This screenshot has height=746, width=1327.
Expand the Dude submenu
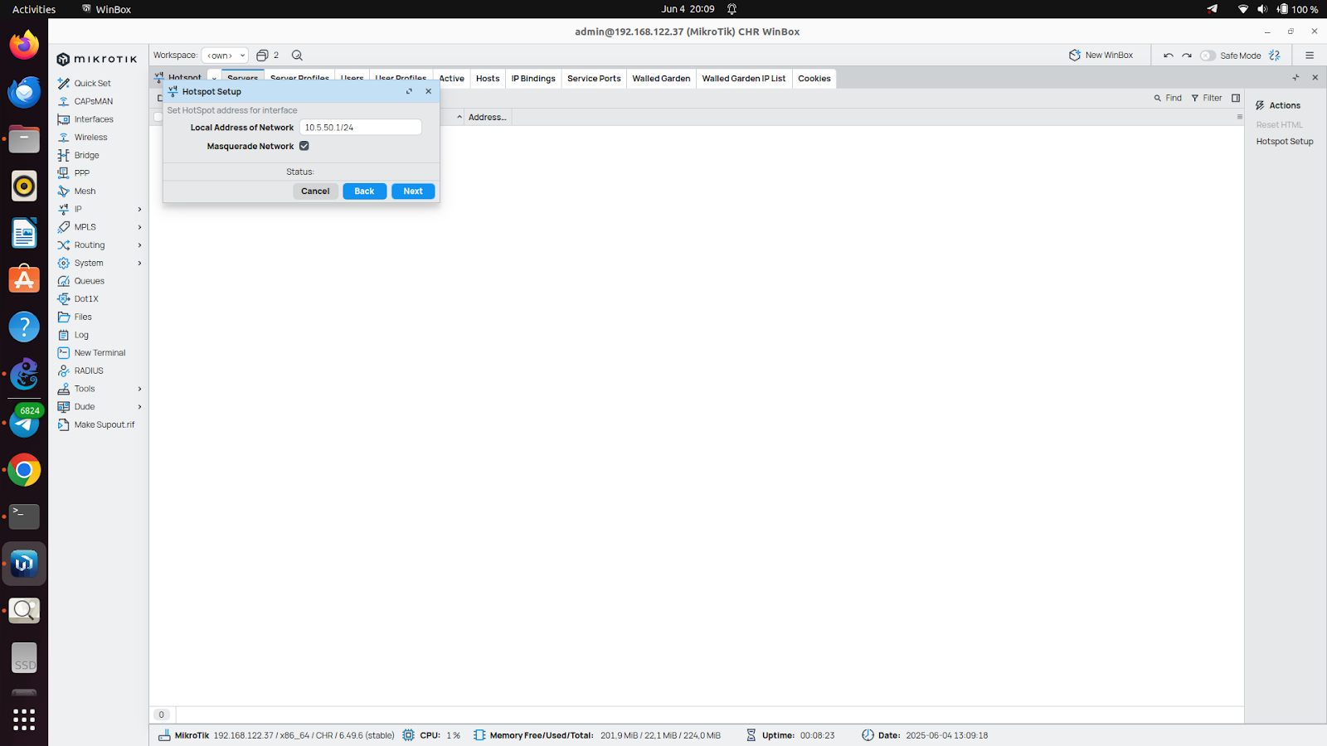click(x=139, y=407)
